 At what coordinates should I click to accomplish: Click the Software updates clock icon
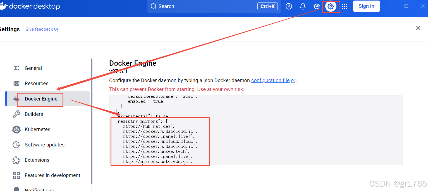(16, 145)
